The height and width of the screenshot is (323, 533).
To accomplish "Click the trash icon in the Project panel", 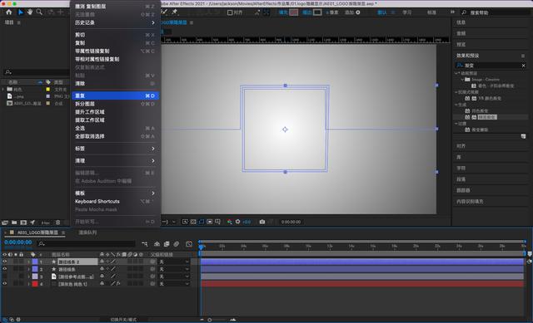I will click(57, 223).
